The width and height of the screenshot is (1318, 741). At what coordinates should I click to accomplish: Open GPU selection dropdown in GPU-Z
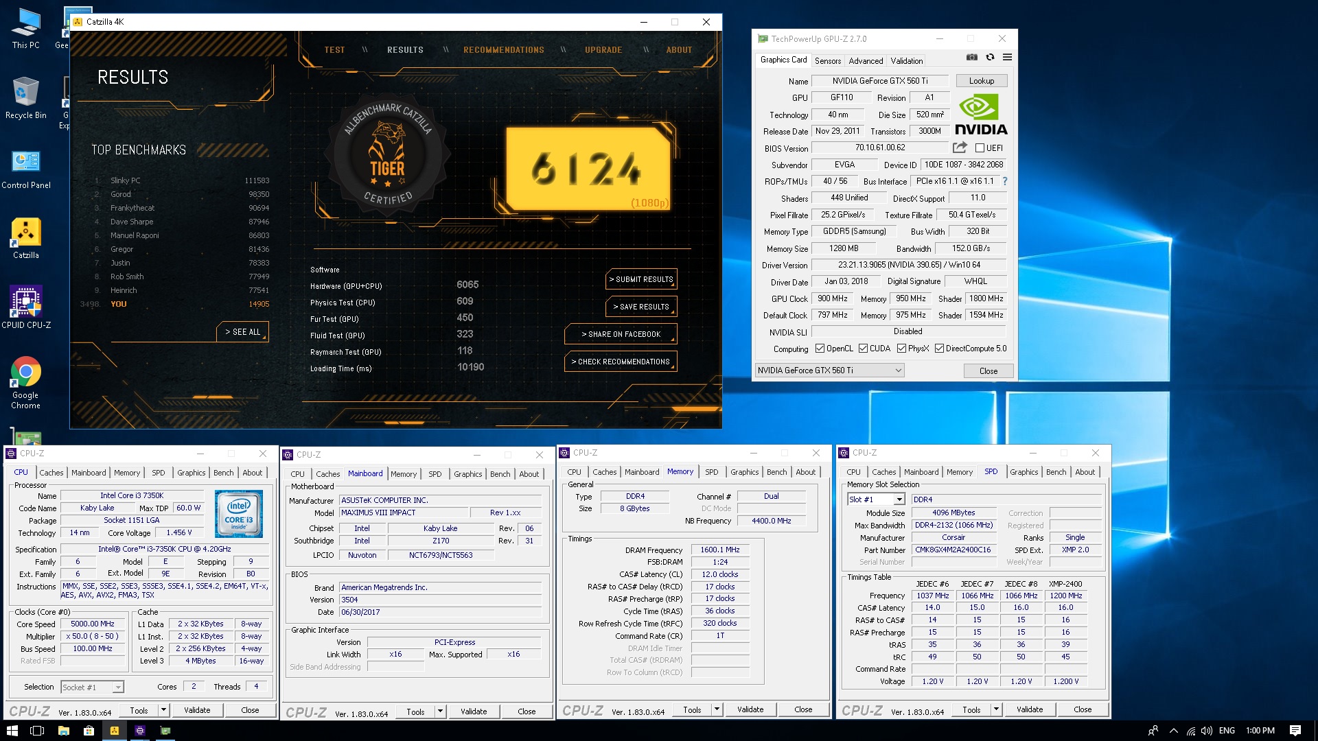coord(830,370)
